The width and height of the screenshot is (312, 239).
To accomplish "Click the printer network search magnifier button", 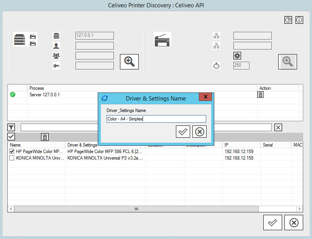I will [x=287, y=62].
